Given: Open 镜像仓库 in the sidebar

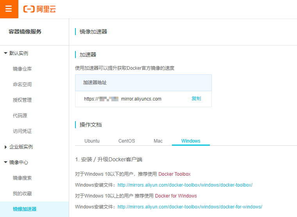Looking at the screenshot, I should [x=22, y=69].
